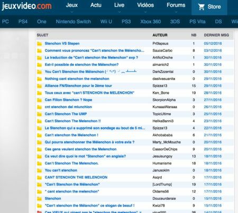Click folder icon beside 'ce slogan de beauf' topic
Viewport: 238px width, 213px height.
(x=39, y=206)
